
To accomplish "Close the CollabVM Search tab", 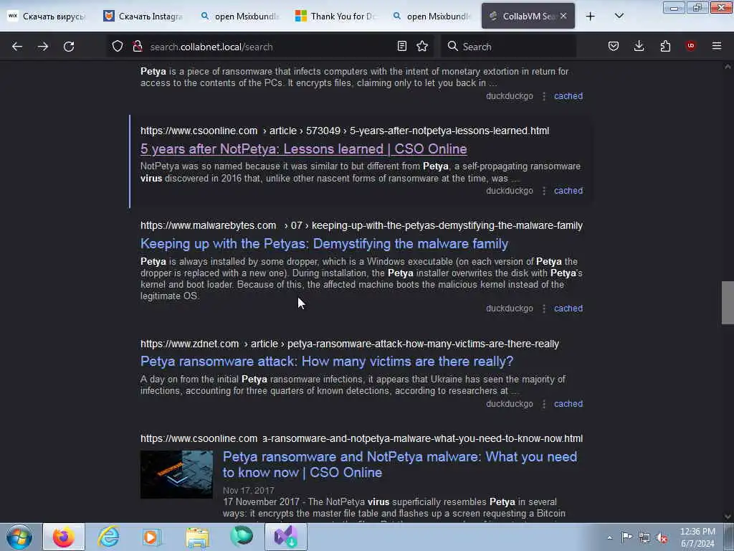I will pos(563,16).
